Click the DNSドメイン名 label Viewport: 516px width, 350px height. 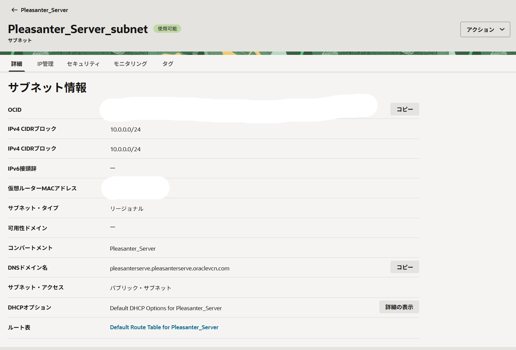[28, 268]
